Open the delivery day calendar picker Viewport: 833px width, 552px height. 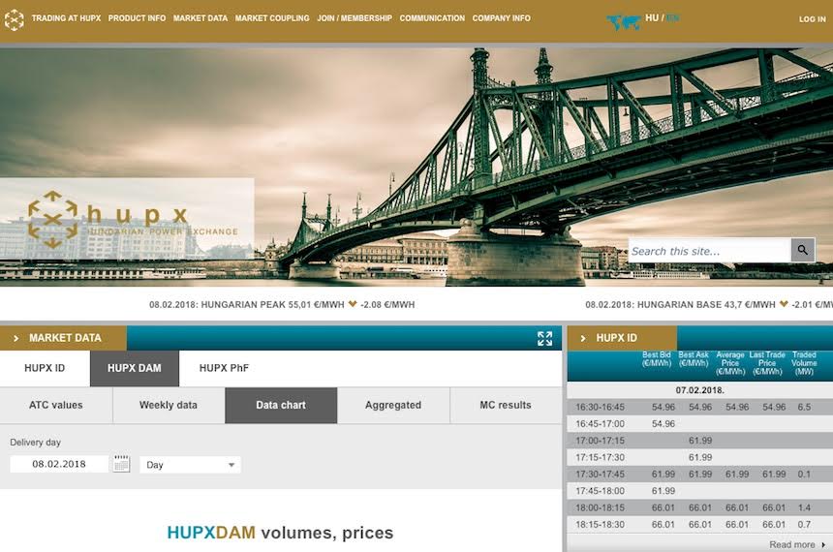[121, 464]
